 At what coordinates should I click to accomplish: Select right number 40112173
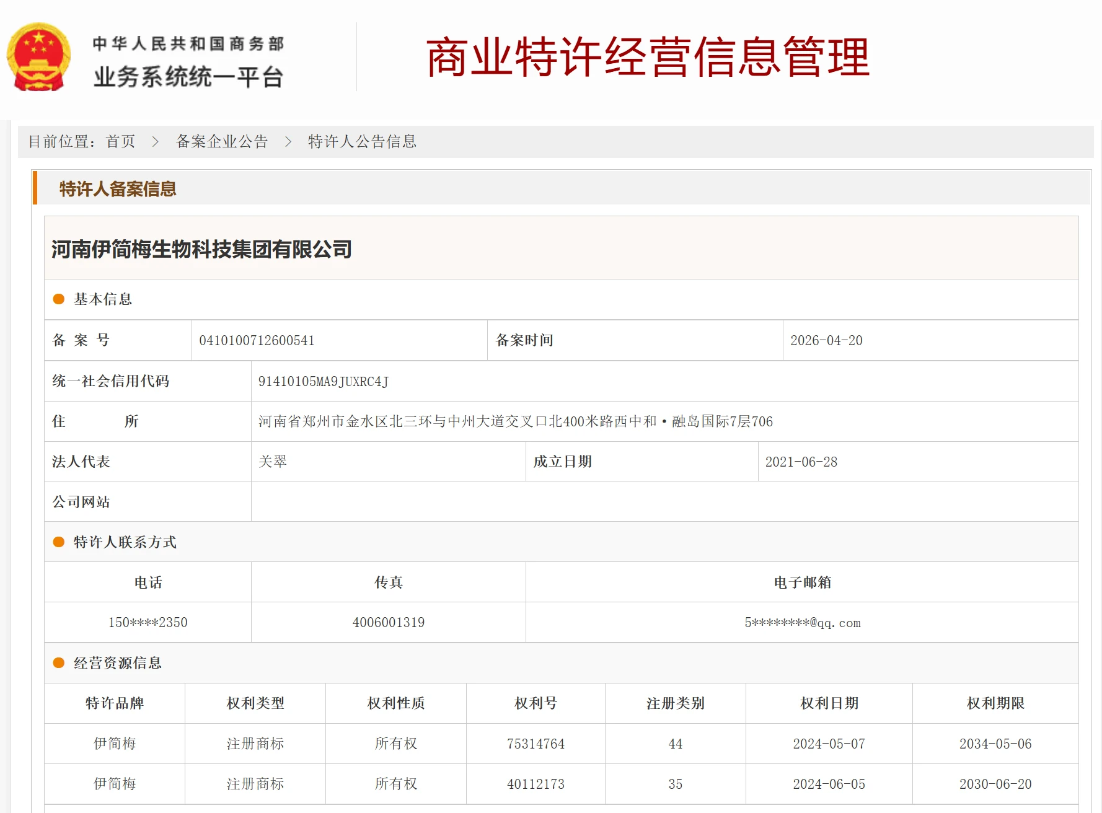click(x=536, y=784)
